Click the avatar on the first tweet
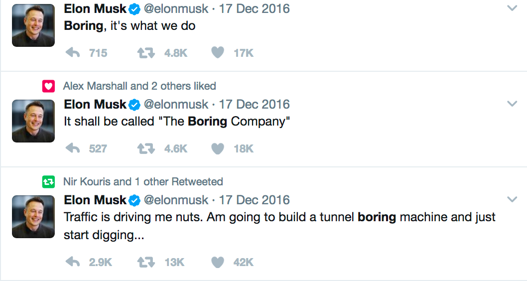The image size is (527, 281). [x=33, y=25]
